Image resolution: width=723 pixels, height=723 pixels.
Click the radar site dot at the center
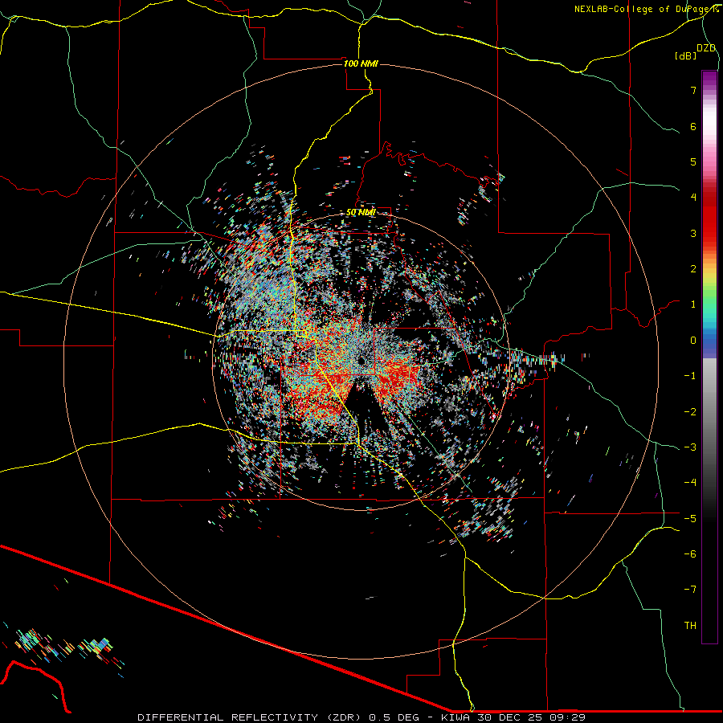[361, 360]
